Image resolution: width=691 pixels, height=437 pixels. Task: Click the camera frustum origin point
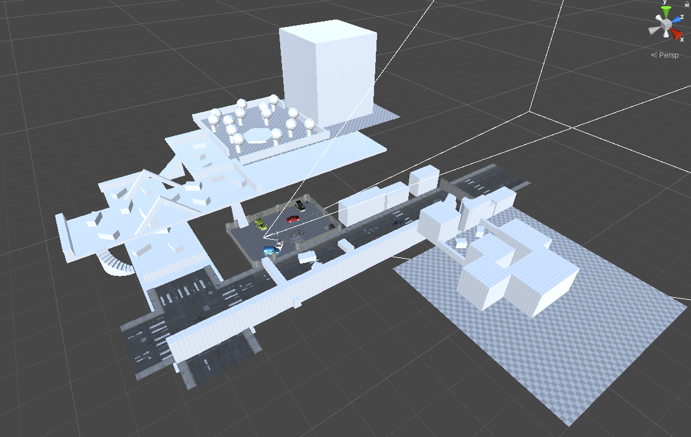click(264, 237)
